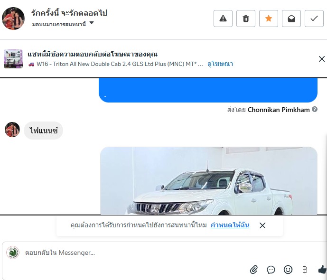Open the white Triton truck photo
This screenshot has width=327, height=280.
[209, 181]
